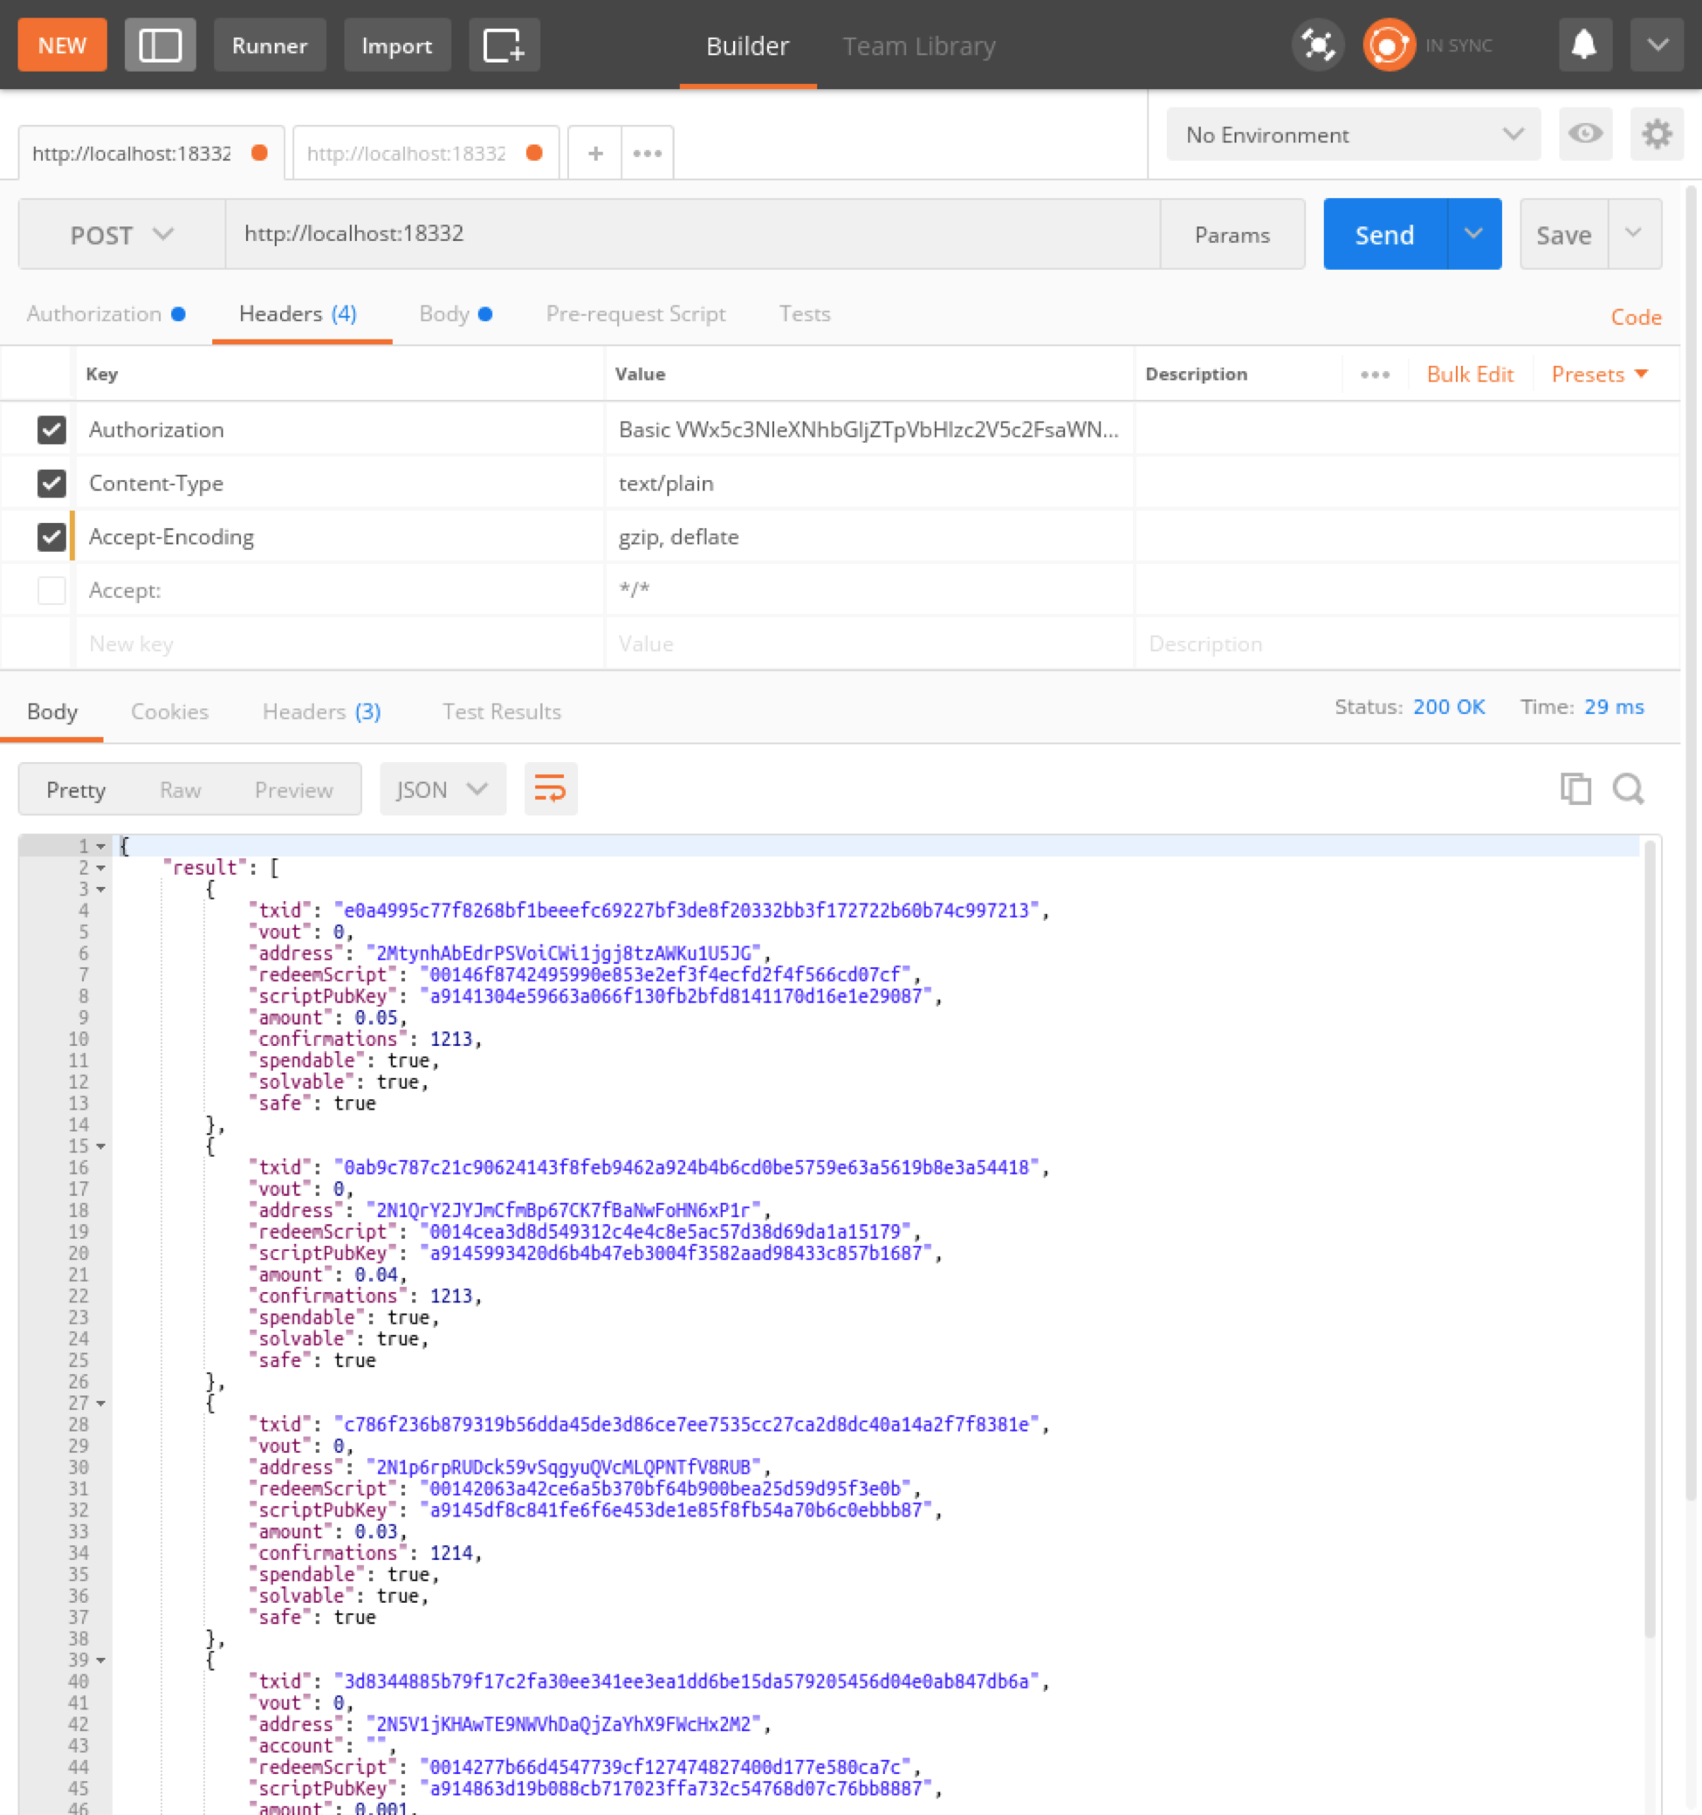Open header columns three-dots options
Image resolution: width=1702 pixels, height=1815 pixels.
tap(1375, 375)
